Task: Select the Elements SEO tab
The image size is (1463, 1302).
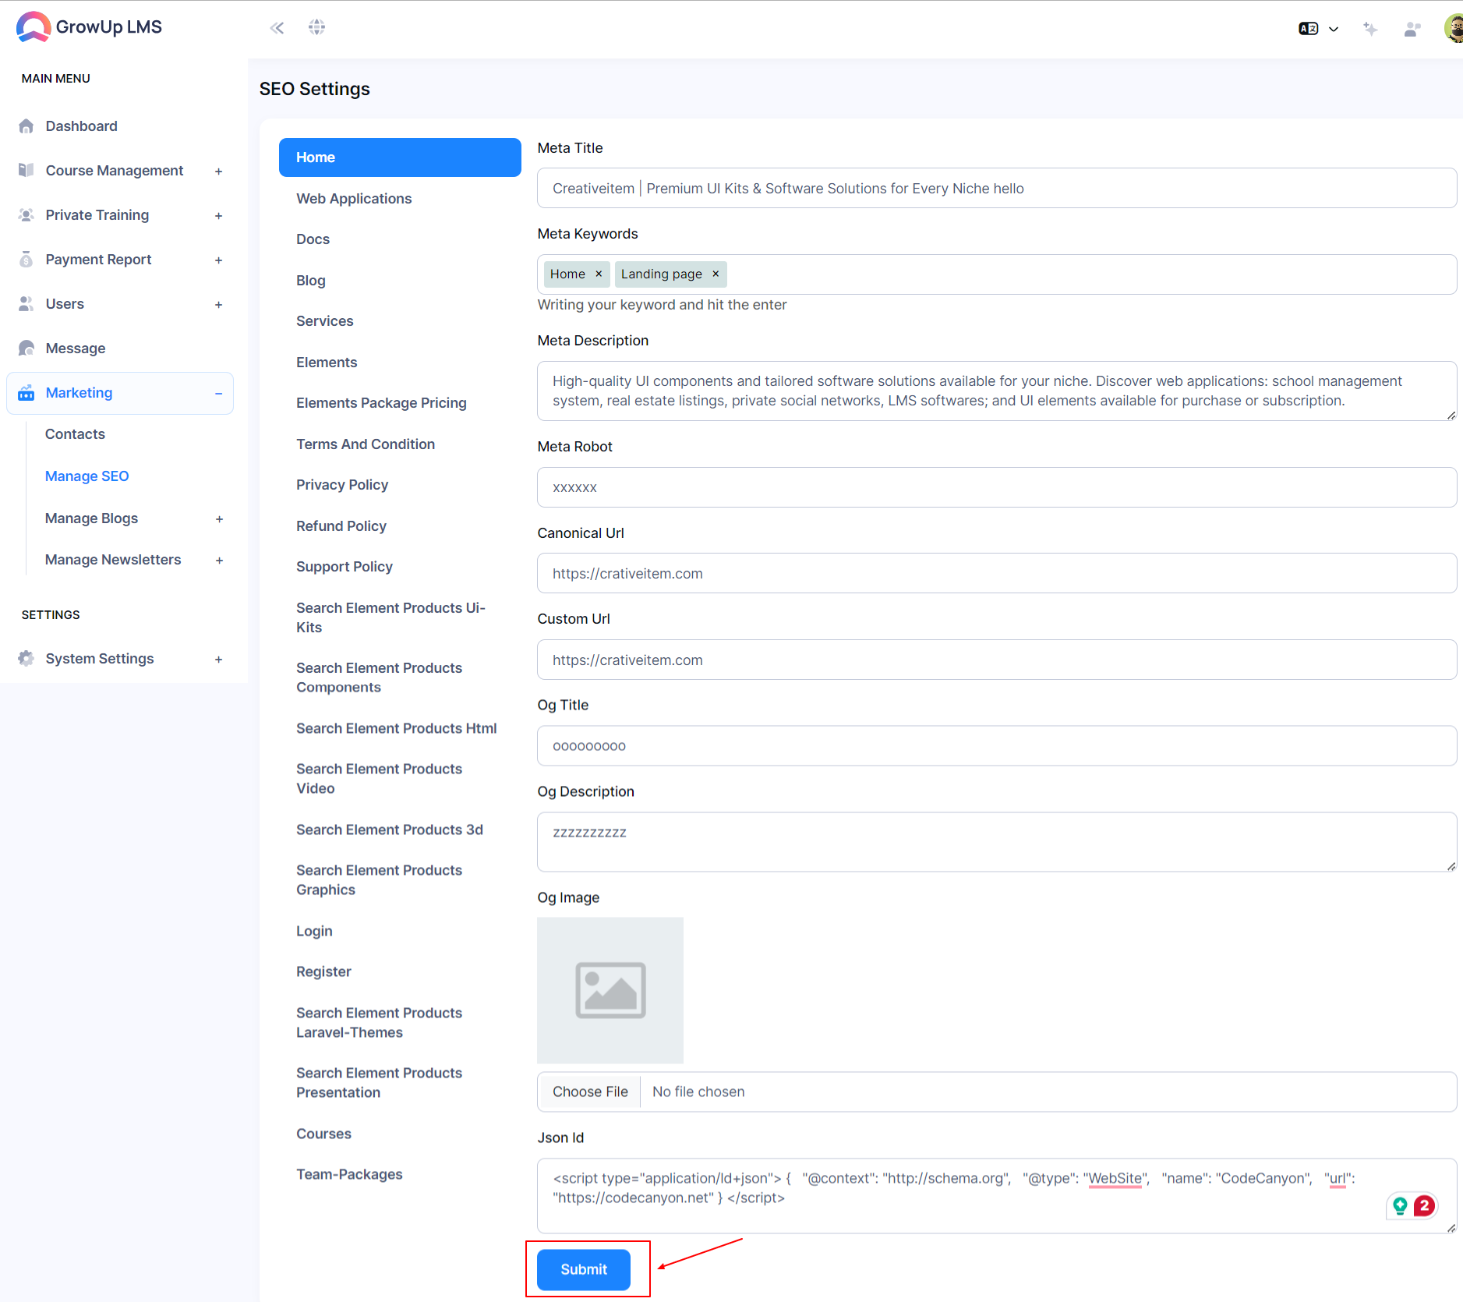Action: pos(327,363)
